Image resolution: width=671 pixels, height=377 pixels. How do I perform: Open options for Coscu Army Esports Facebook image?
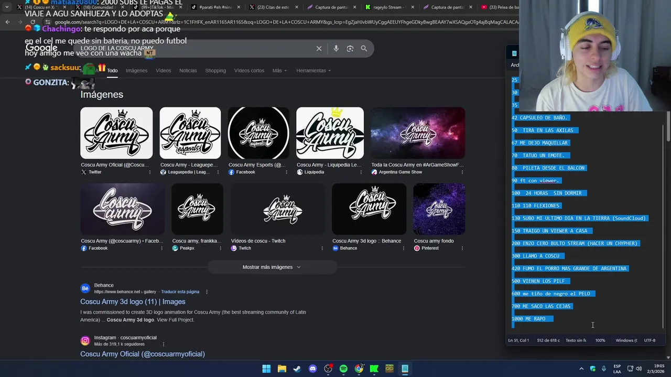point(286,172)
